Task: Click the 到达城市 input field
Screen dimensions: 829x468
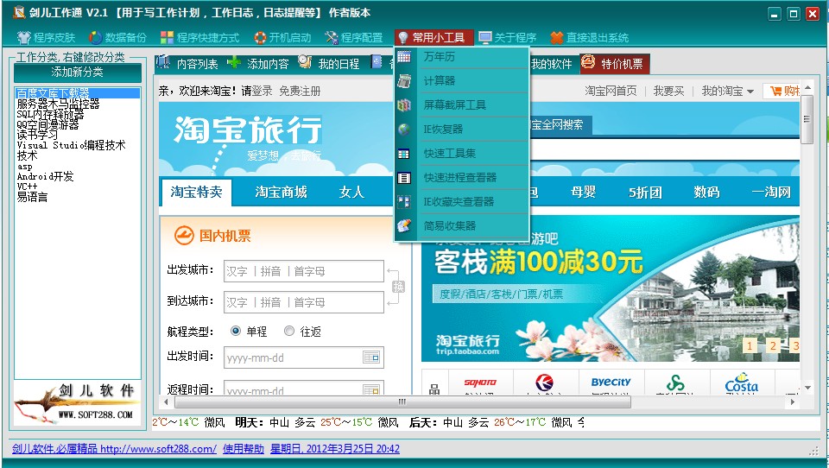Action: point(303,302)
